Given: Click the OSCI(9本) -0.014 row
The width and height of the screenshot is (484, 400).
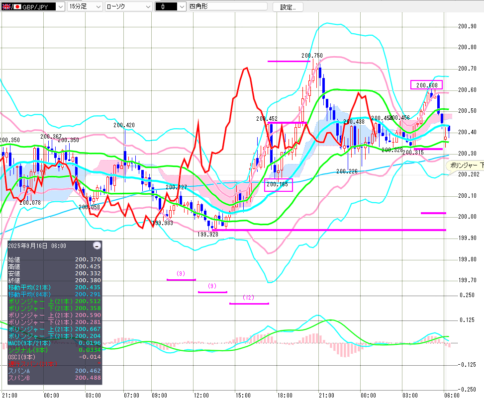Looking at the screenshot, I should pyautogui.click(x=54, y=357).
